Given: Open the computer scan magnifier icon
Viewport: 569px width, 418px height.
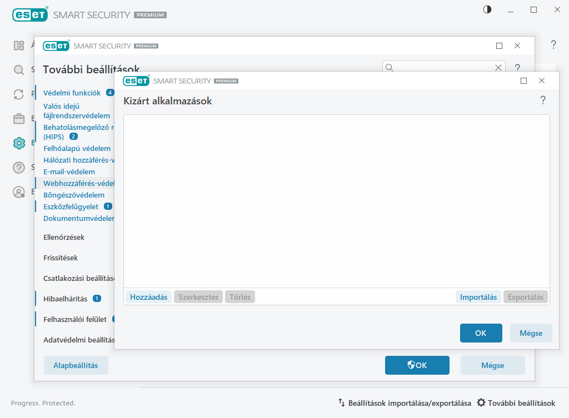Looking at the screenshot, I should (x=19, y=70).
